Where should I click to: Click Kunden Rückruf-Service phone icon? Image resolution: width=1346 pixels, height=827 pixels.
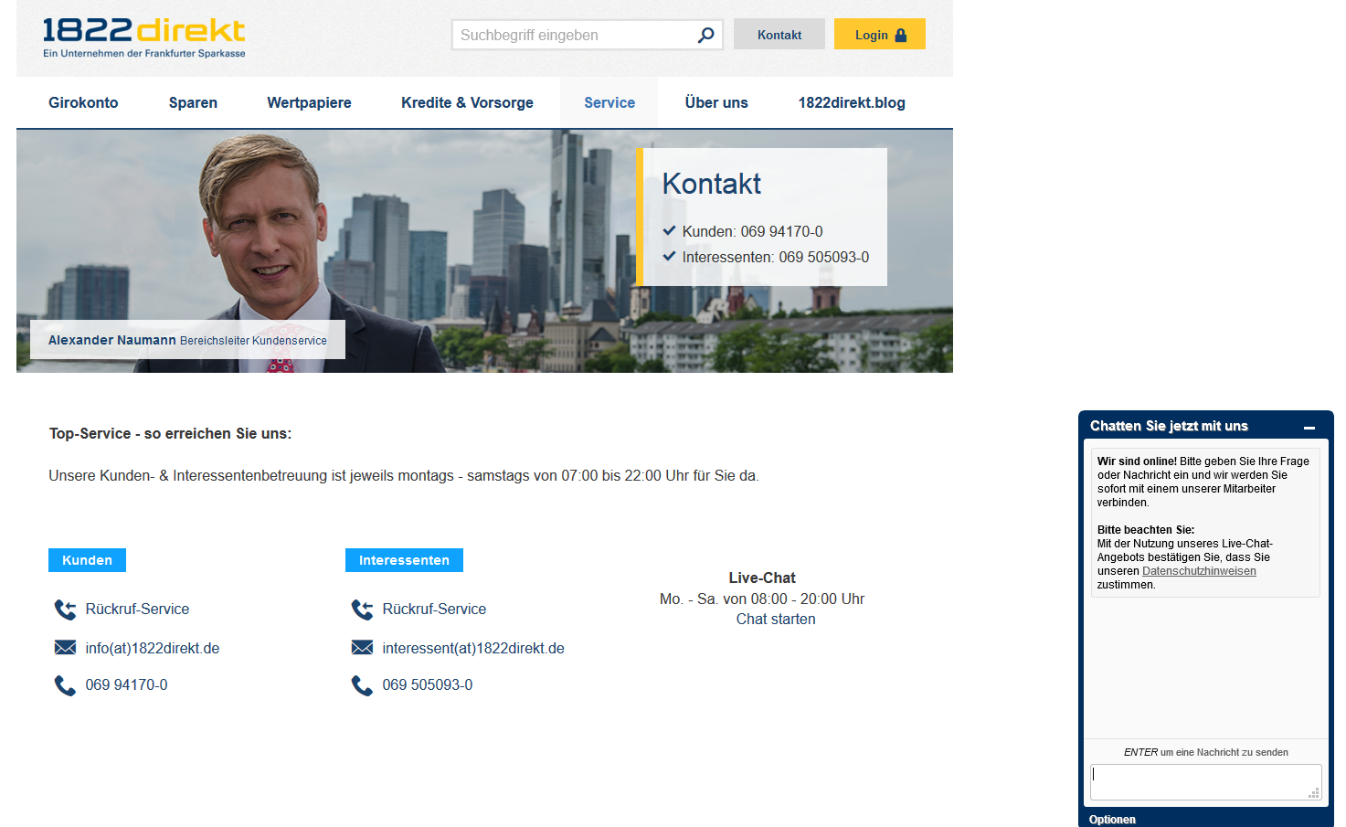(65, 610)
